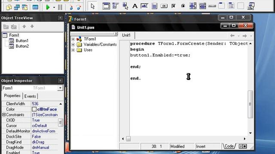Image resolution: width=275 pixels, height=154 pixels.
Task: Switch to the Diagram view tab icon
Action: [243, 146]
